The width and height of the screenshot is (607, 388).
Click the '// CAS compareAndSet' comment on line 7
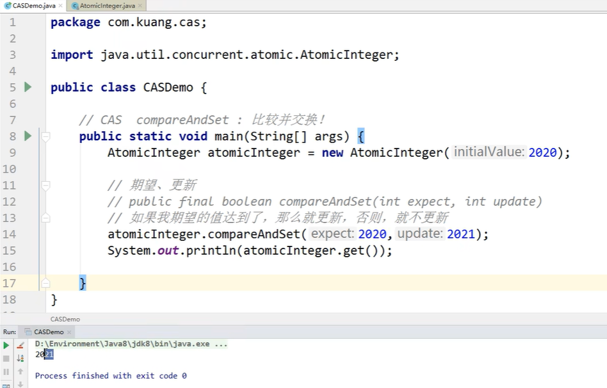click(154, 120)
